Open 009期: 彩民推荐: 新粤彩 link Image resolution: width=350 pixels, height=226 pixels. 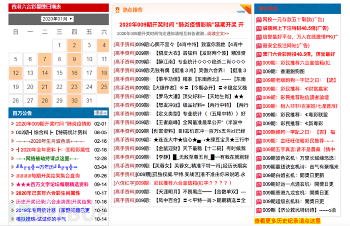293,124
